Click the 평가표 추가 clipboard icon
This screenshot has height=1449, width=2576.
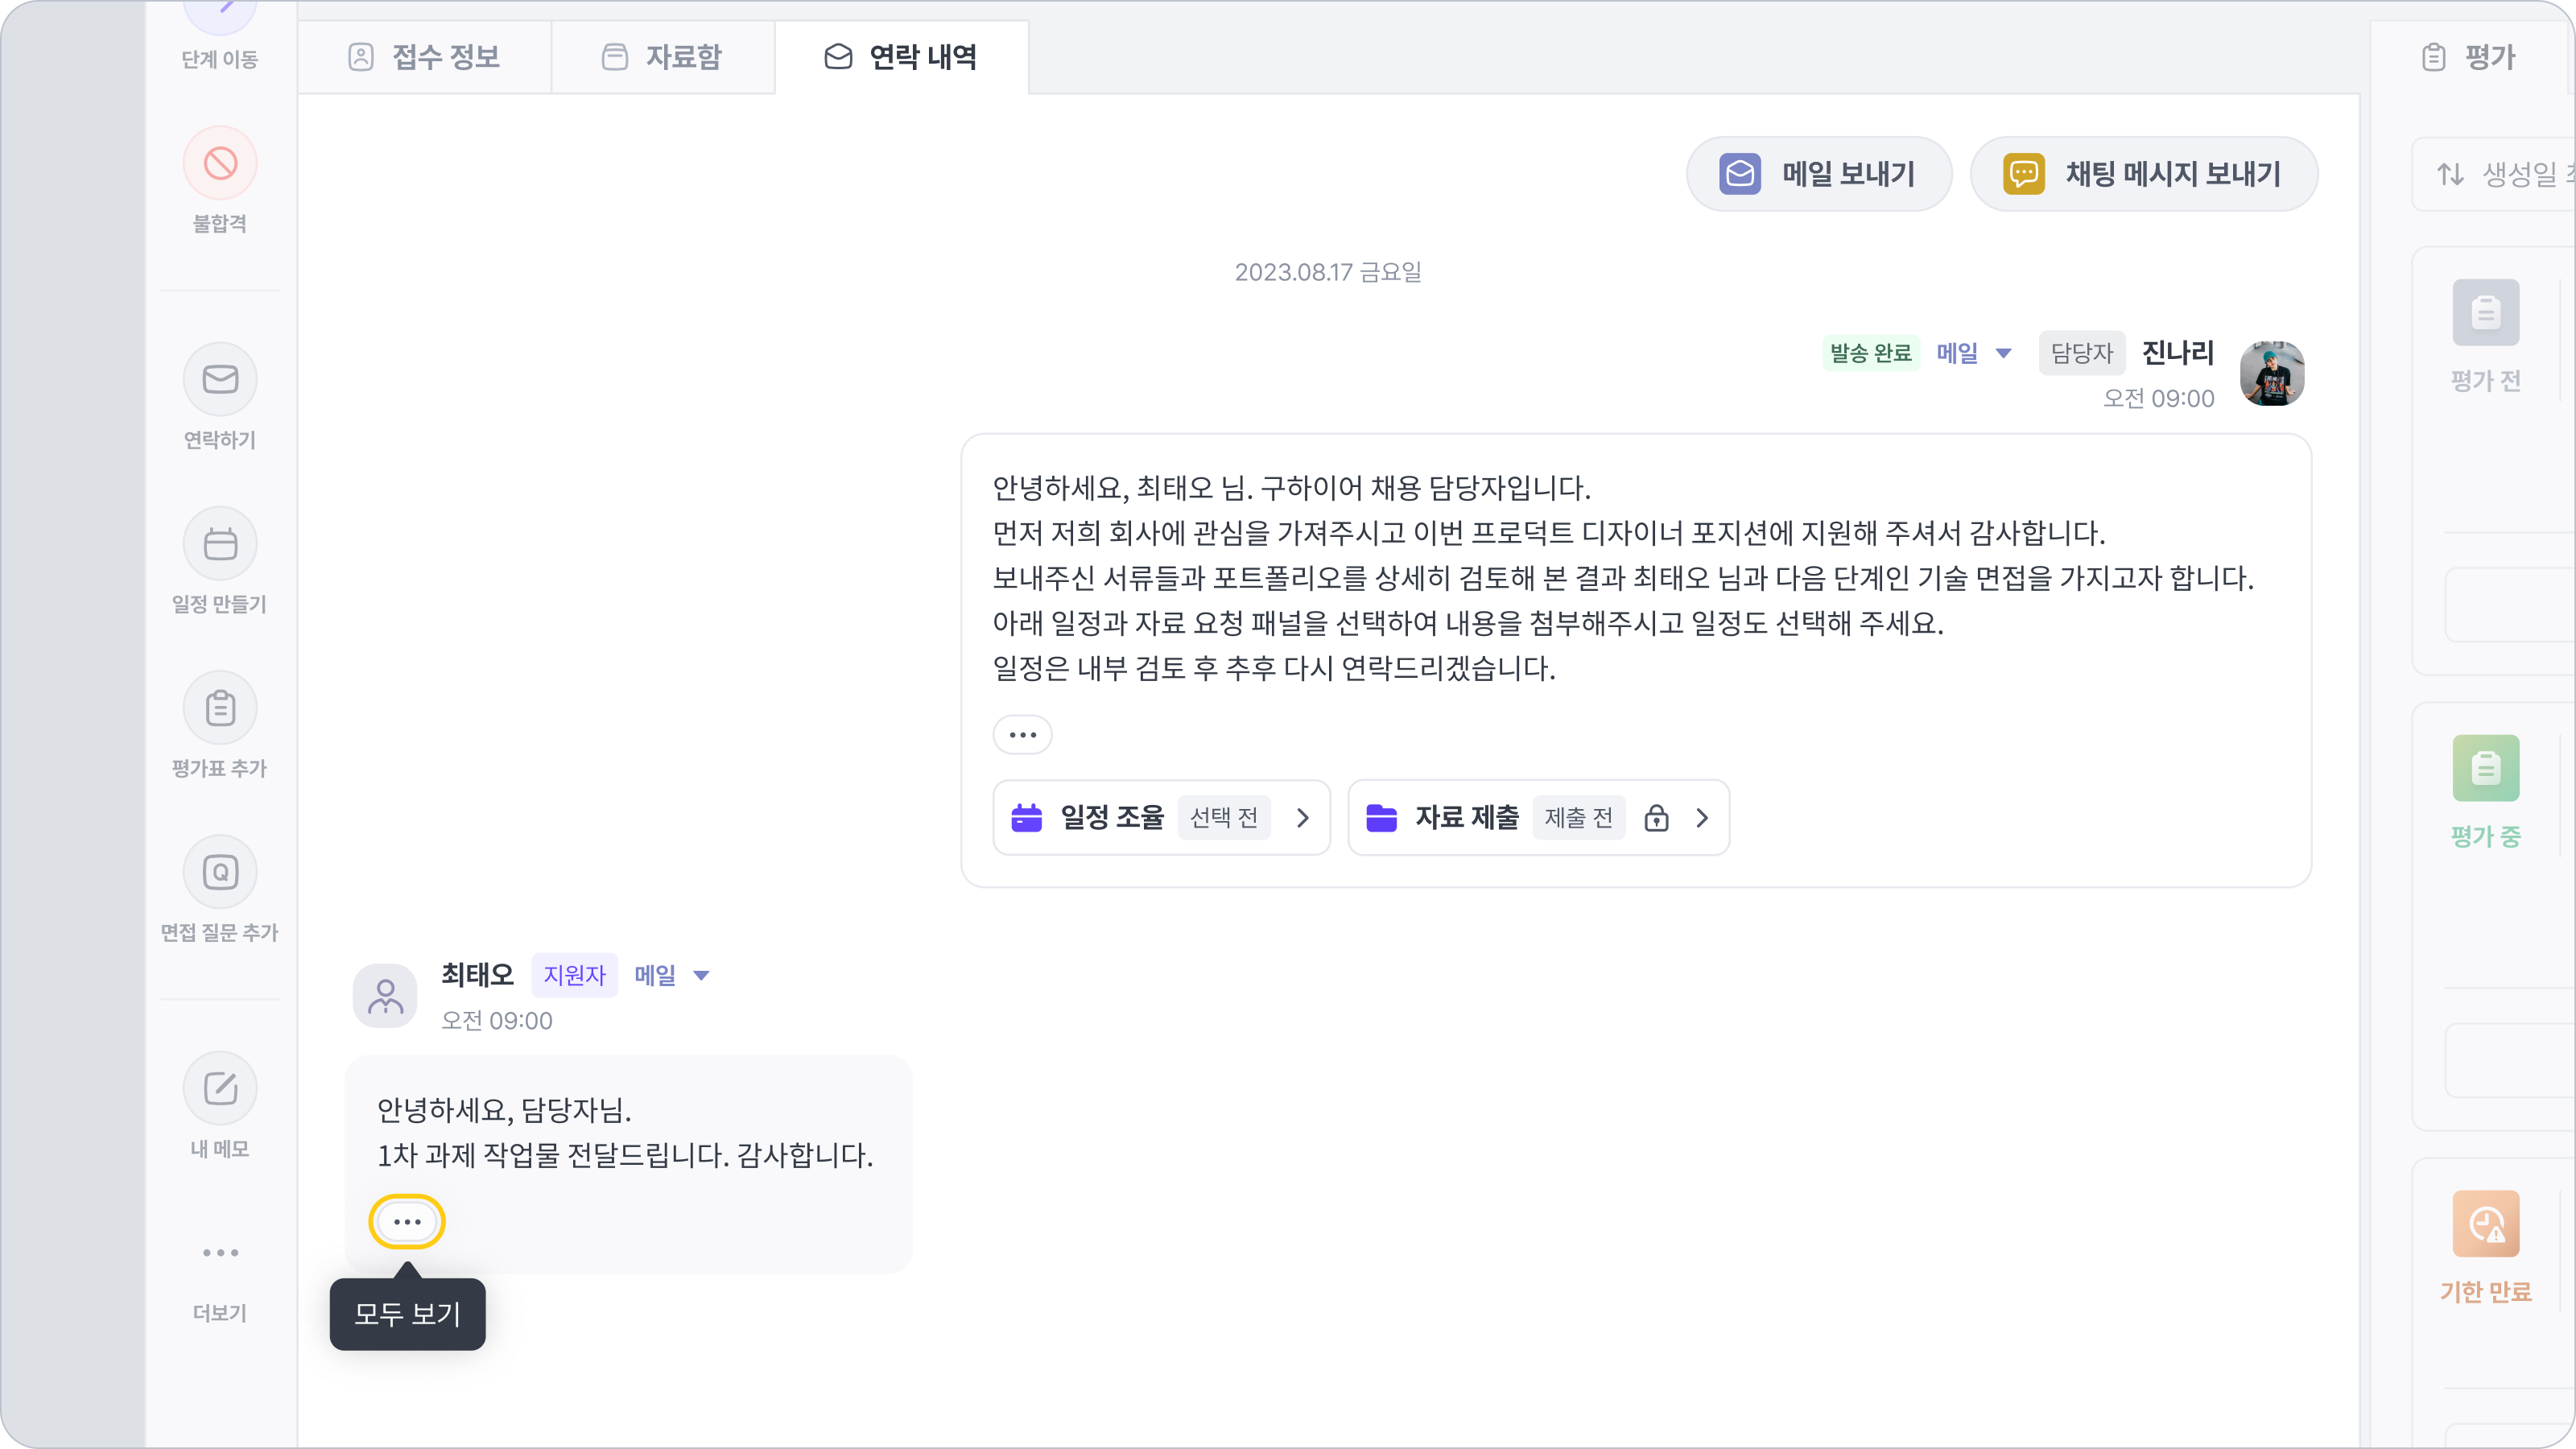coord(220,708)
